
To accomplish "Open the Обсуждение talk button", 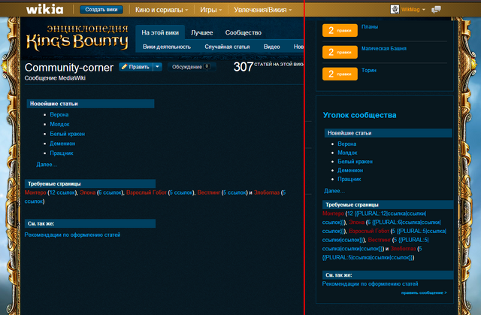I will click(x=192, y=67).
